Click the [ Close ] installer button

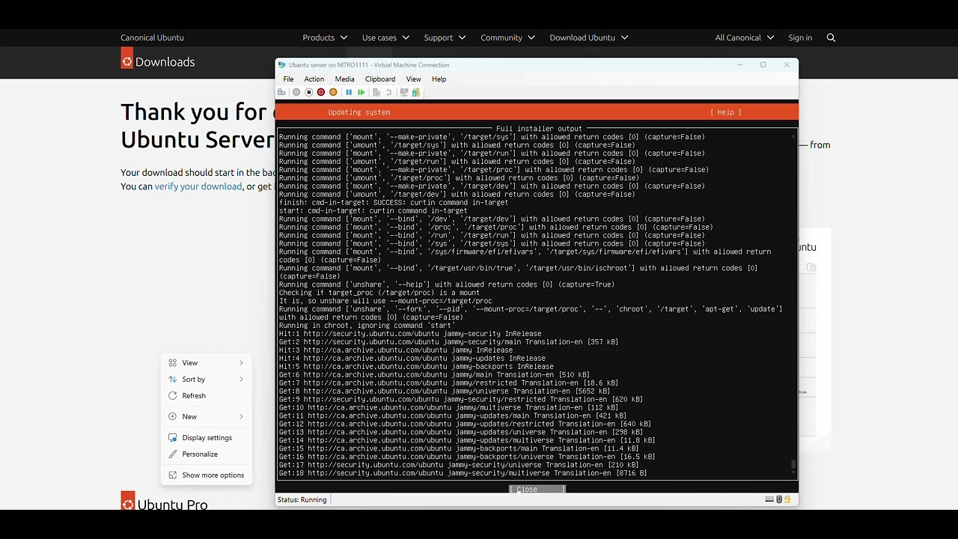[x=537, y=489]
